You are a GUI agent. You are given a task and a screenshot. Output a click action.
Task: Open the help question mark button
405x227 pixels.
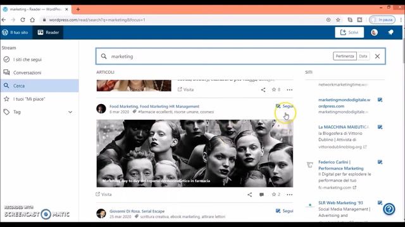point(389,209)
